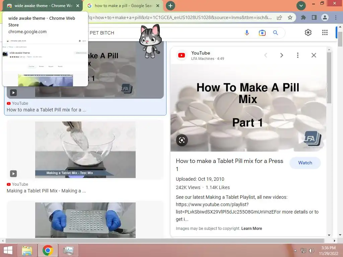Open the YouTube source title in preview
This screenshot has width=343, height=257.
pyautogui.click(x=201, y=53)
